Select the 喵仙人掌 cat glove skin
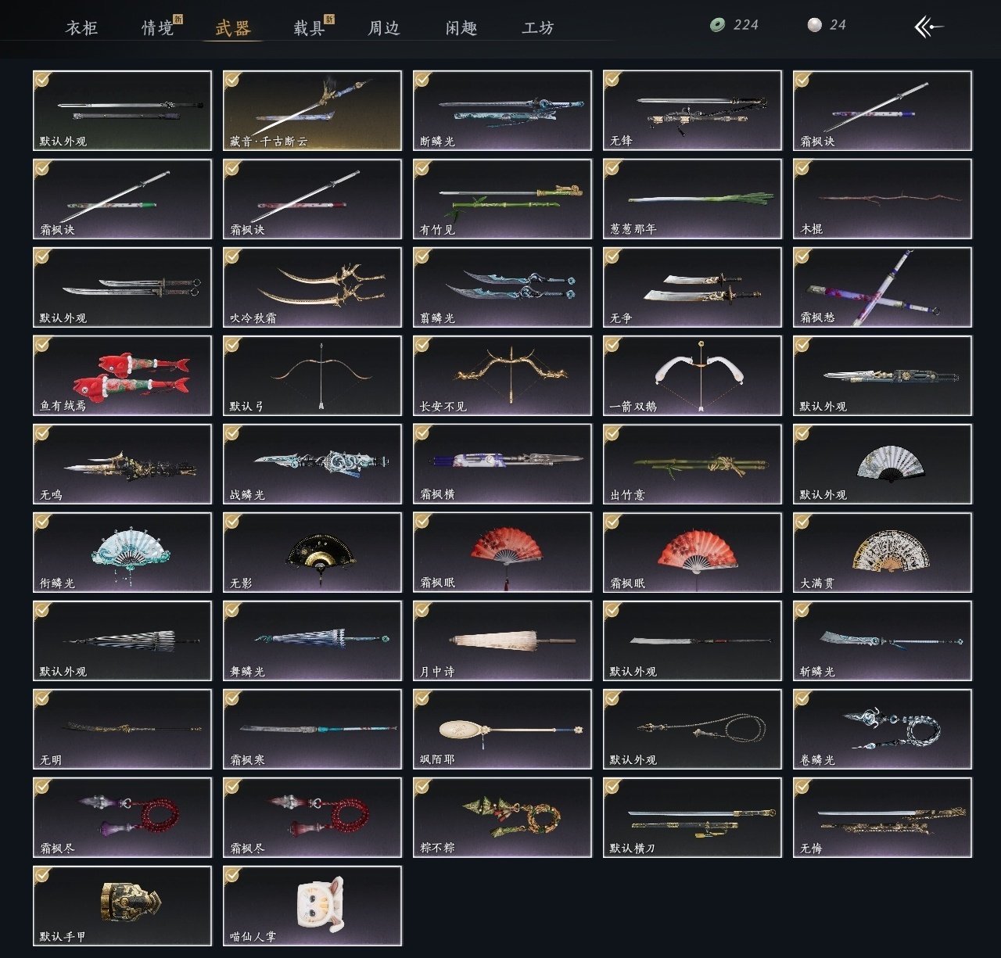1001x958 pixels. [312, 906]
